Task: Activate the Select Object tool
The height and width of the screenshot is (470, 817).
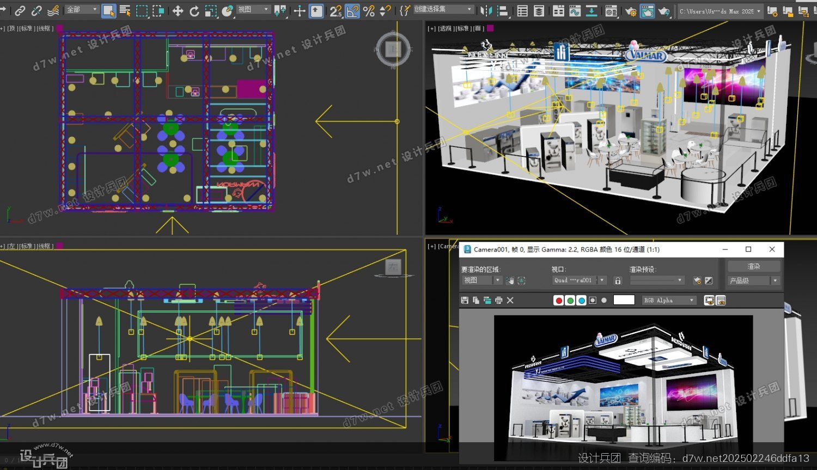Action: coord(109,10)
